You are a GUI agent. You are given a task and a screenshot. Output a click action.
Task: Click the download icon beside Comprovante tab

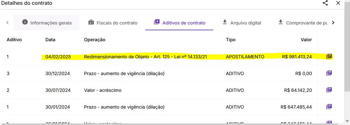(x=281, y=22)
